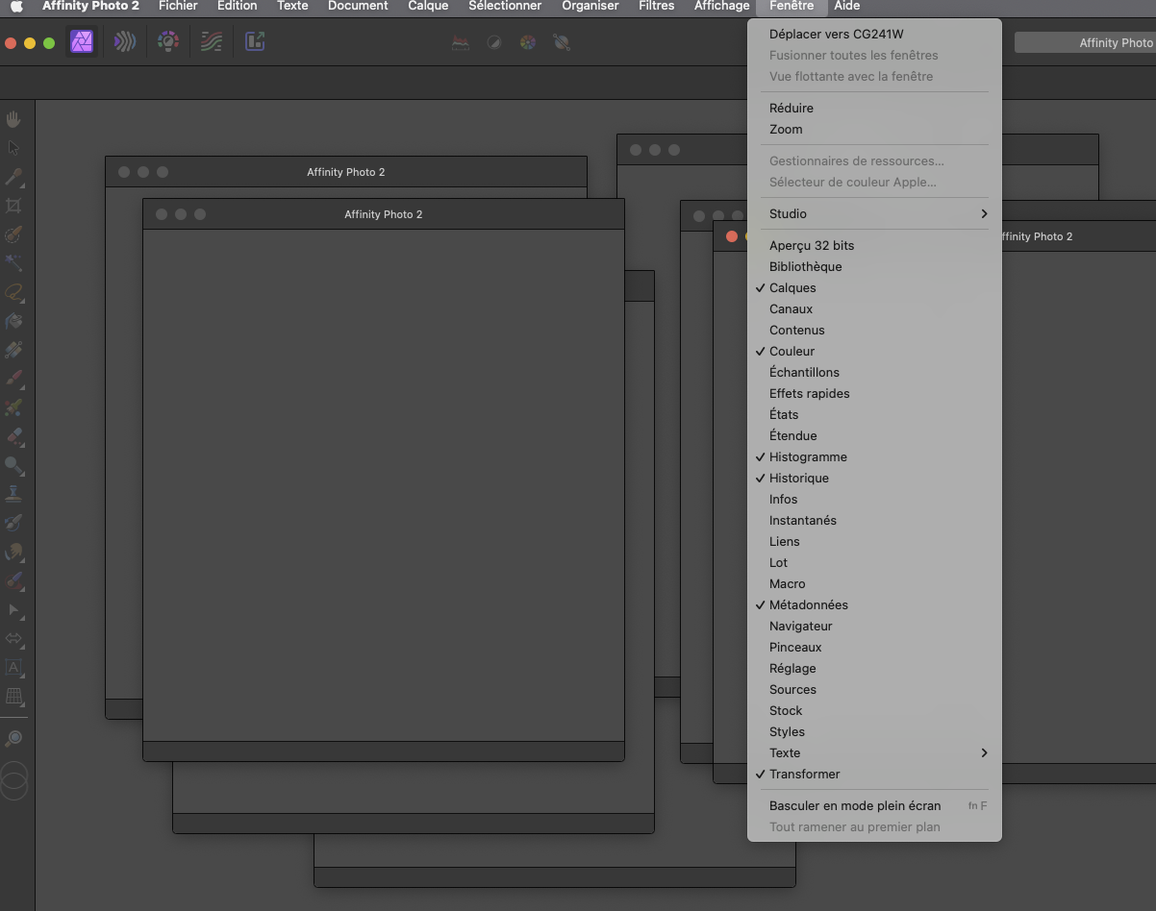Screen dimensions: 1156x911
Task: Select the Colour Picker tool
Action: tap(13, 177)
